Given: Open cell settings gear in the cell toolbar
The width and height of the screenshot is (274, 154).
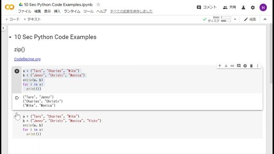Looking at the screenshot, I should 245,66.
